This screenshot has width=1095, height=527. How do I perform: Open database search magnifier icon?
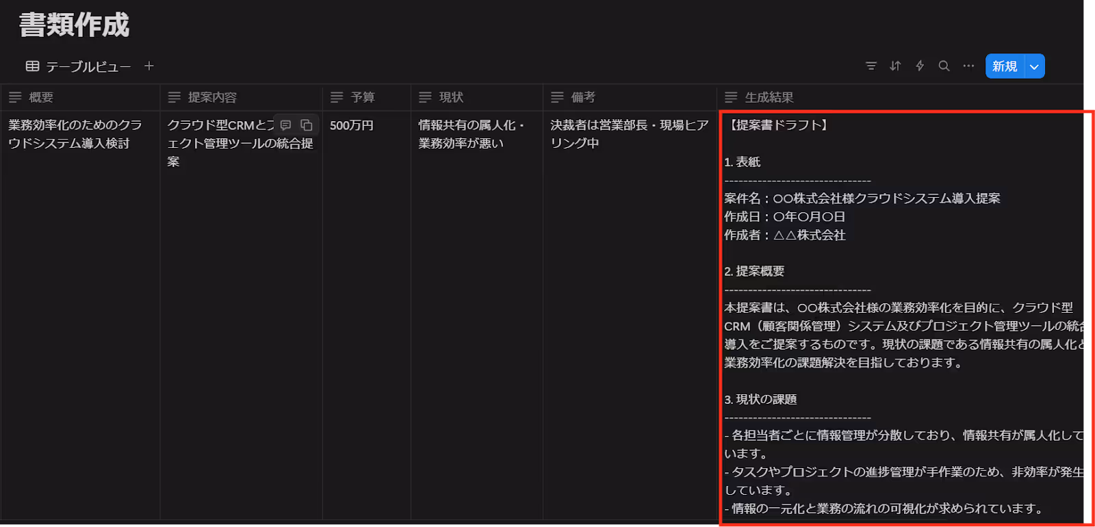pyautogui.click(x=944, y=66)
